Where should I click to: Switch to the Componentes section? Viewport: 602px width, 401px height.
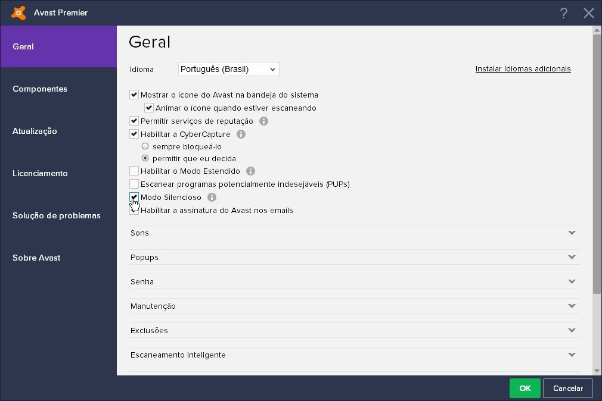point(40,89)
